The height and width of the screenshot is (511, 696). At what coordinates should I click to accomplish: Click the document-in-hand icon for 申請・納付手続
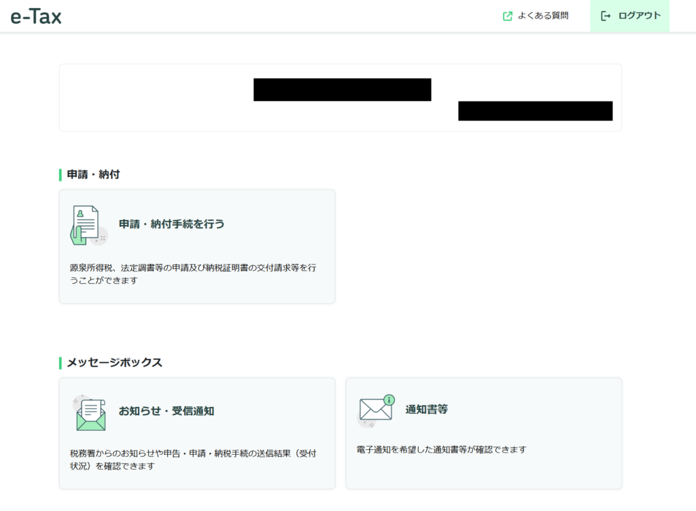coord(88,225)
